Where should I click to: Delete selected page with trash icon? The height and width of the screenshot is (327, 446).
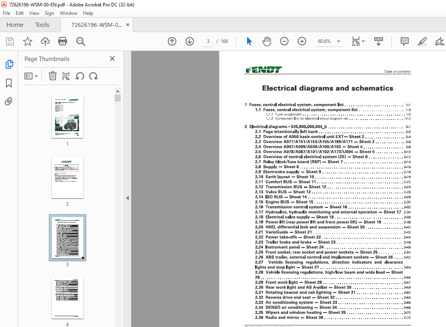point(53,76)
